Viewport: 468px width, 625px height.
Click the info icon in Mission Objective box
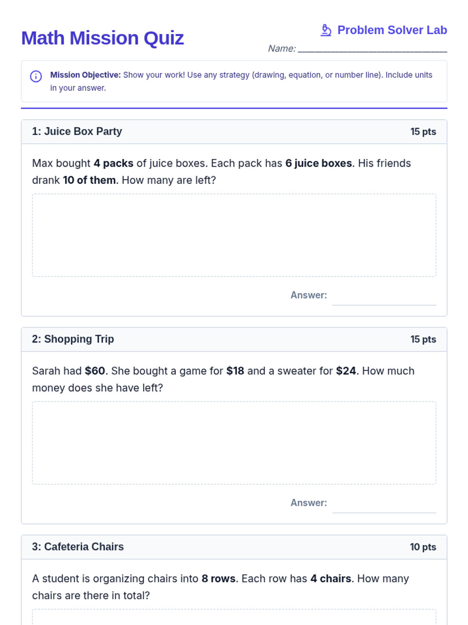(x=36, y=76)
